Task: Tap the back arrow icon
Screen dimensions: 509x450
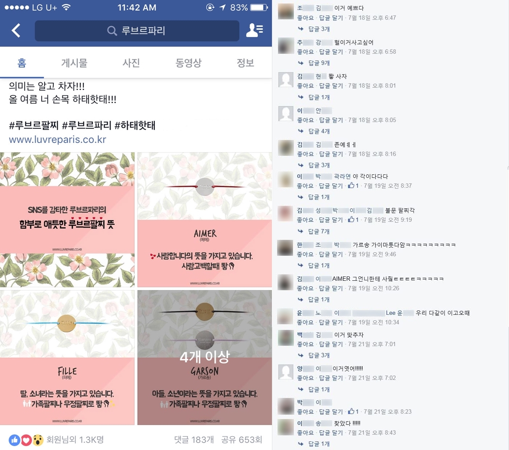Action: click(x=16, y=31)
